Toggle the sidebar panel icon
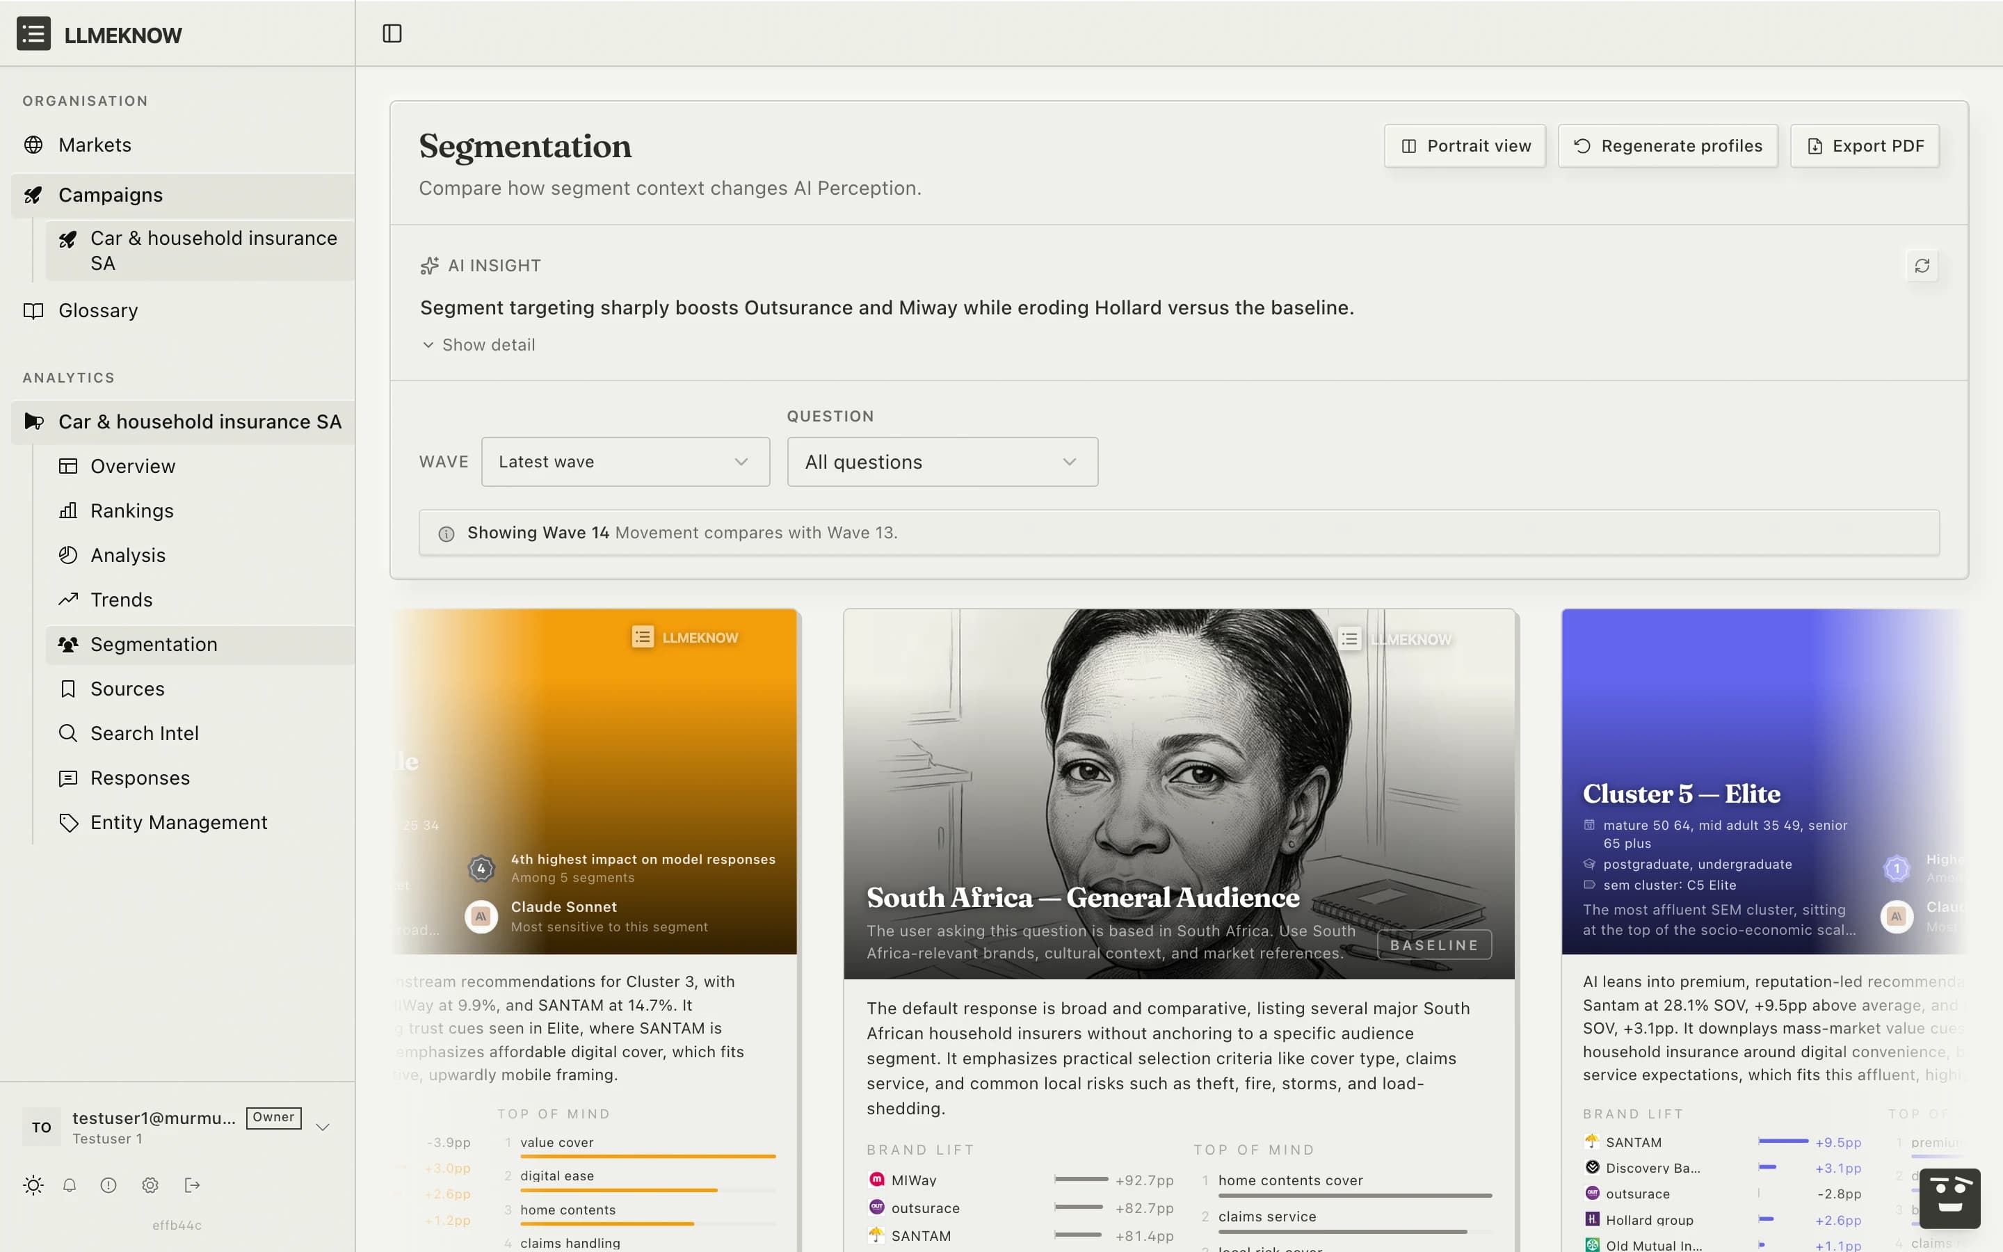The image size is (2003, 1252). 392,34
